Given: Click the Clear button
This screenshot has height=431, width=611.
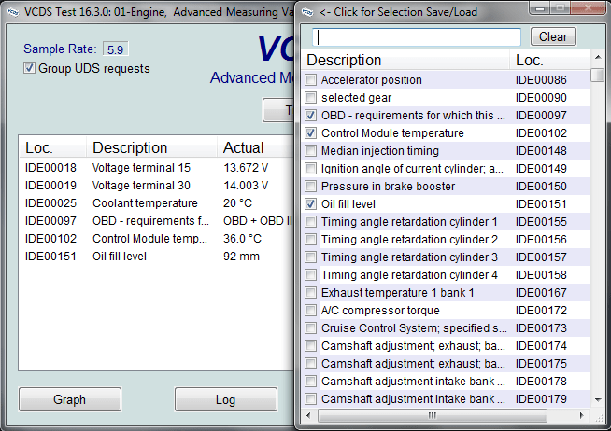Looking at the screenshot, I should point(553,36).
